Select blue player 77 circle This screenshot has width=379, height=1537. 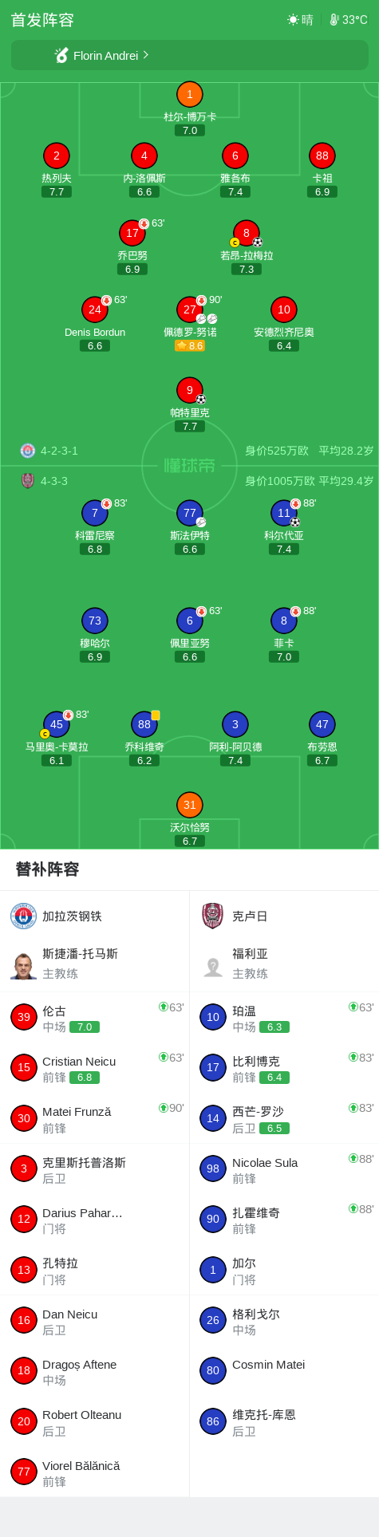tap(189, 513)
